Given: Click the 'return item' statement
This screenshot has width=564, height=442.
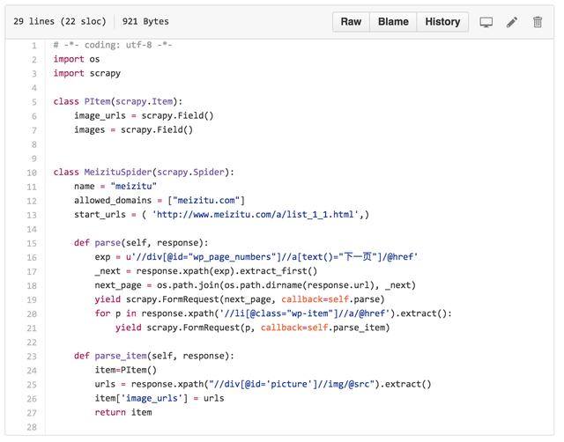Looking at the screenshot, I should (123, 412).
